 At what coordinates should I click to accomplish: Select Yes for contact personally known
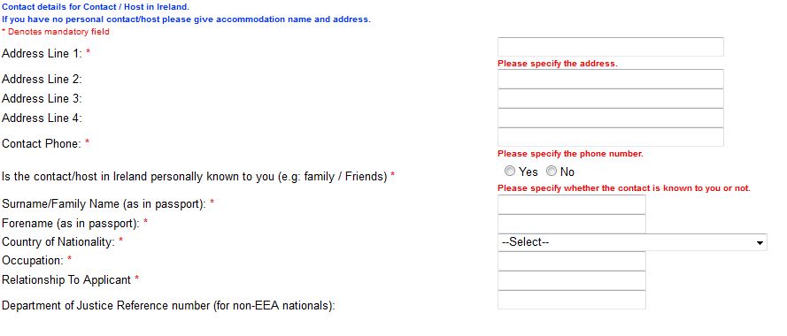pos(510,172)
